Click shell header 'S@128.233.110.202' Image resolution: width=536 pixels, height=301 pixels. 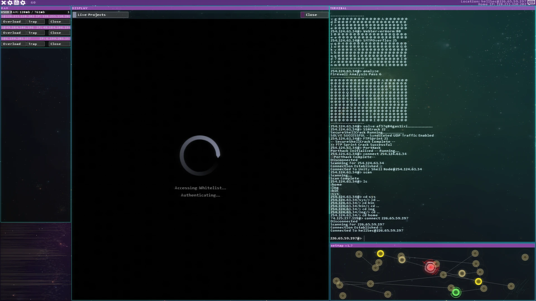(18, 16)
